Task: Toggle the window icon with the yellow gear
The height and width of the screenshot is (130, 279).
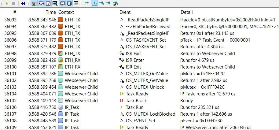Action: 34,3
